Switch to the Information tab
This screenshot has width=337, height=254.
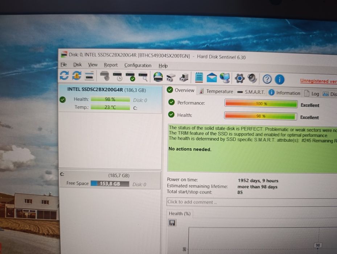click(284, 93)
